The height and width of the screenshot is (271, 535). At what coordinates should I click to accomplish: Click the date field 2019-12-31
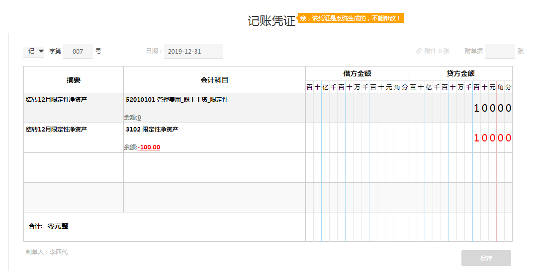(x=193, y=51)
